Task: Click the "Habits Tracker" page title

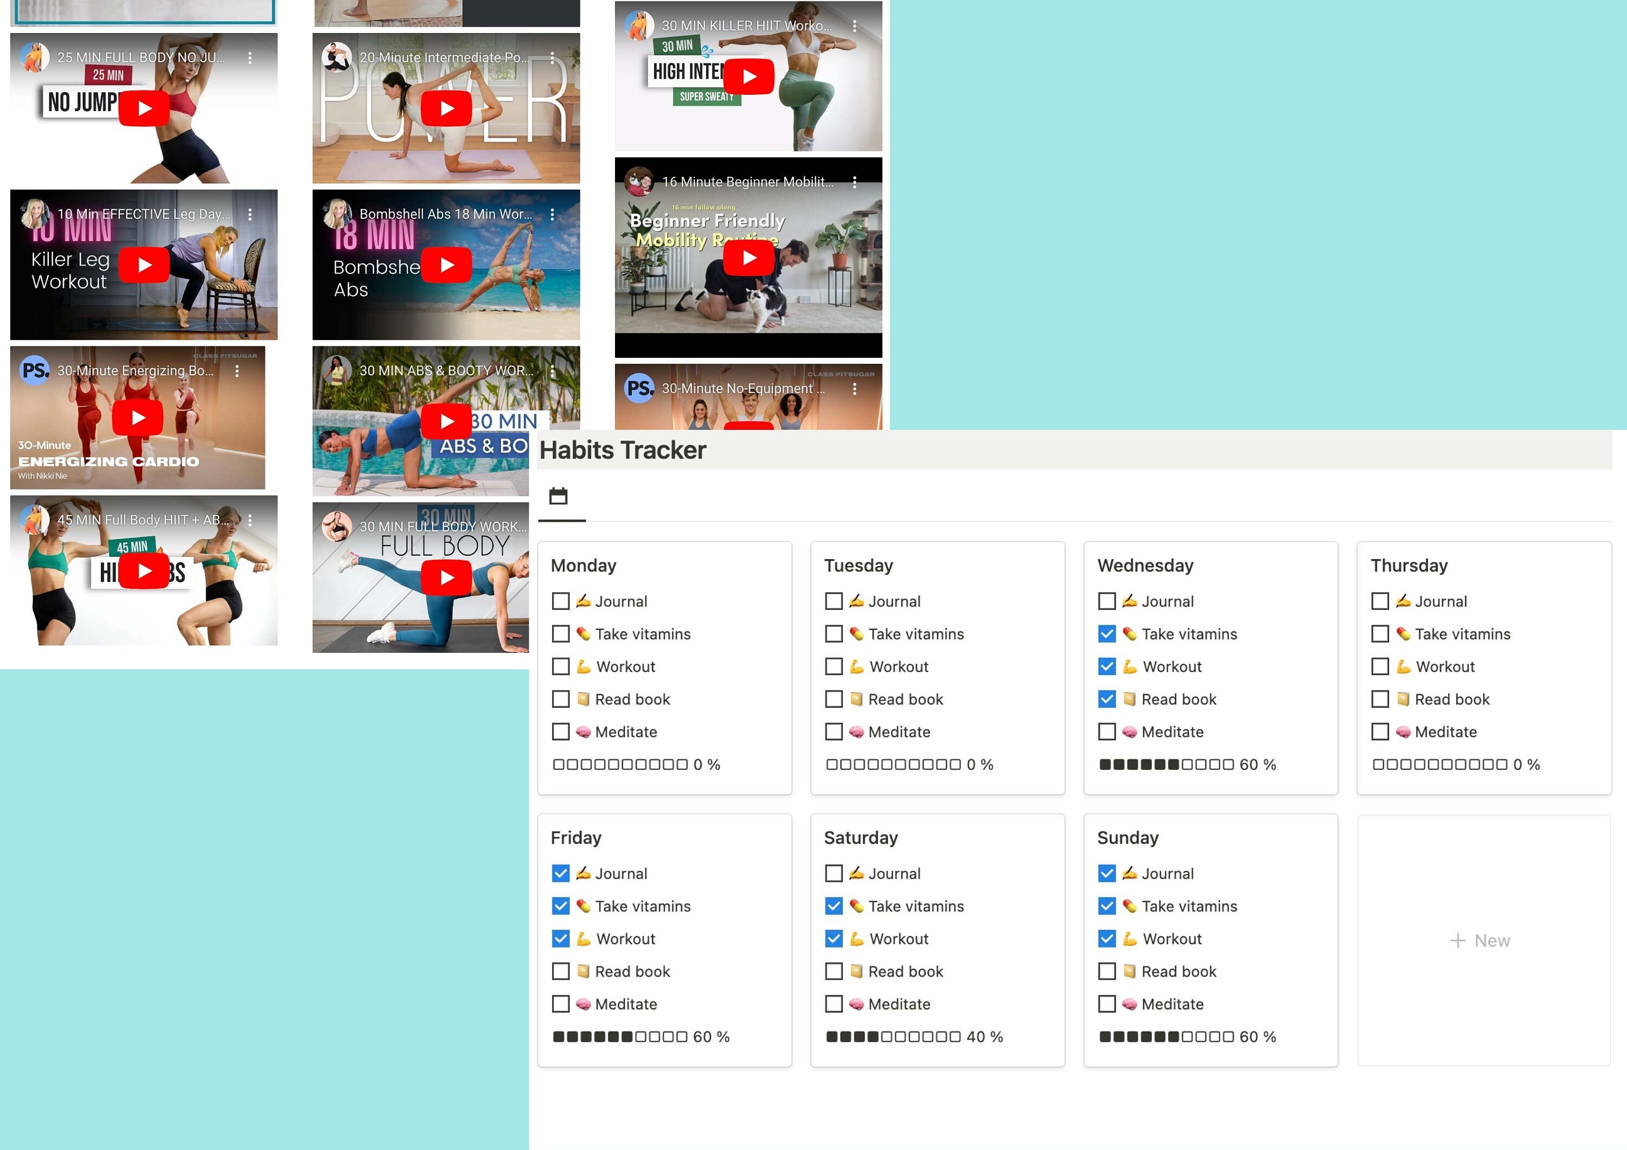Action: point(622,450)
